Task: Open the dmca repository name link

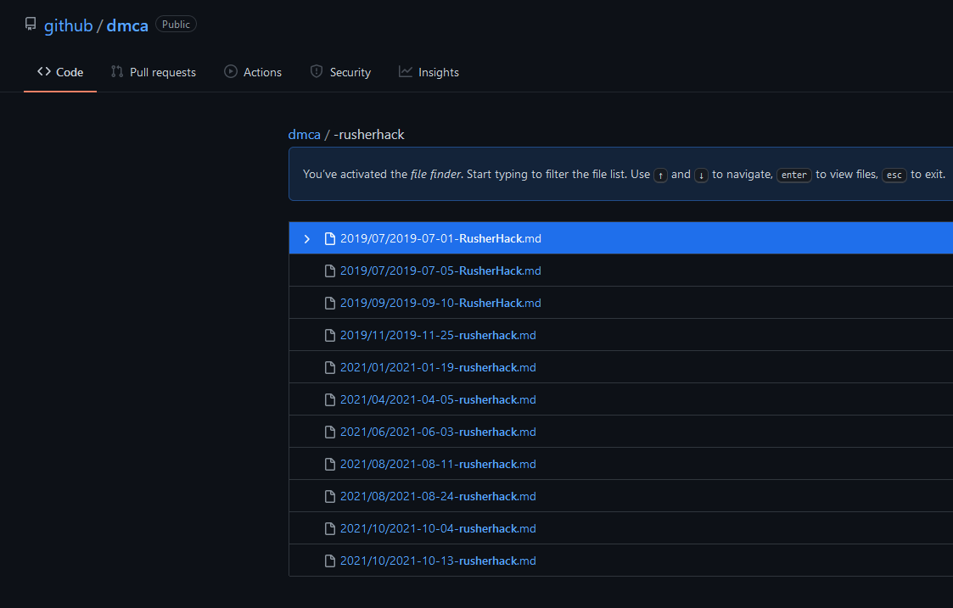Action: [x=127, y=25]
